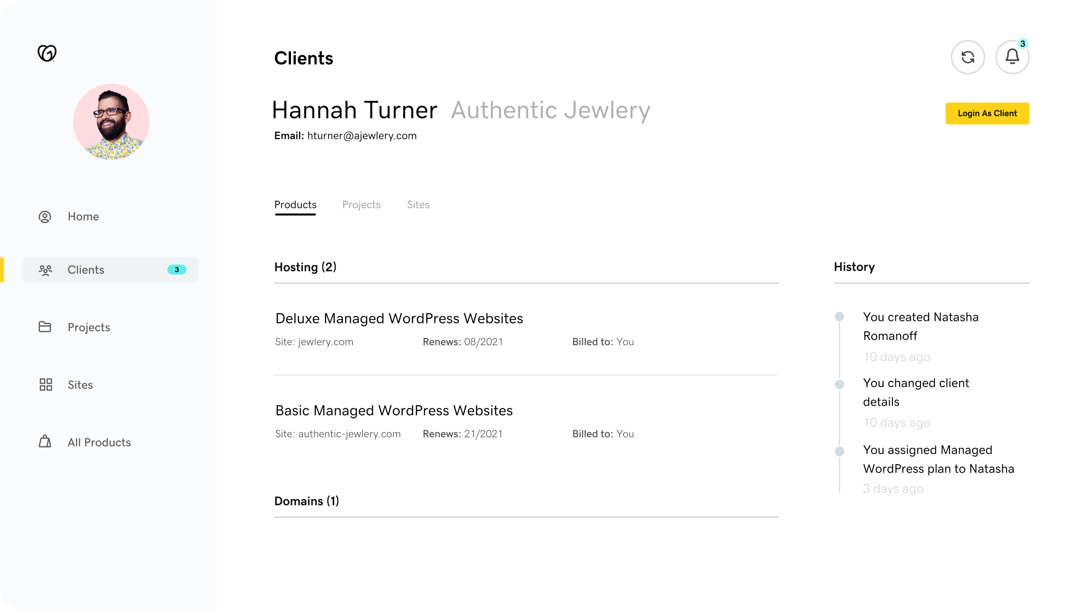The width and height of the screenshot is (1086, 611).
Task: Switch to the Sites tab
Action: [418, 205]
